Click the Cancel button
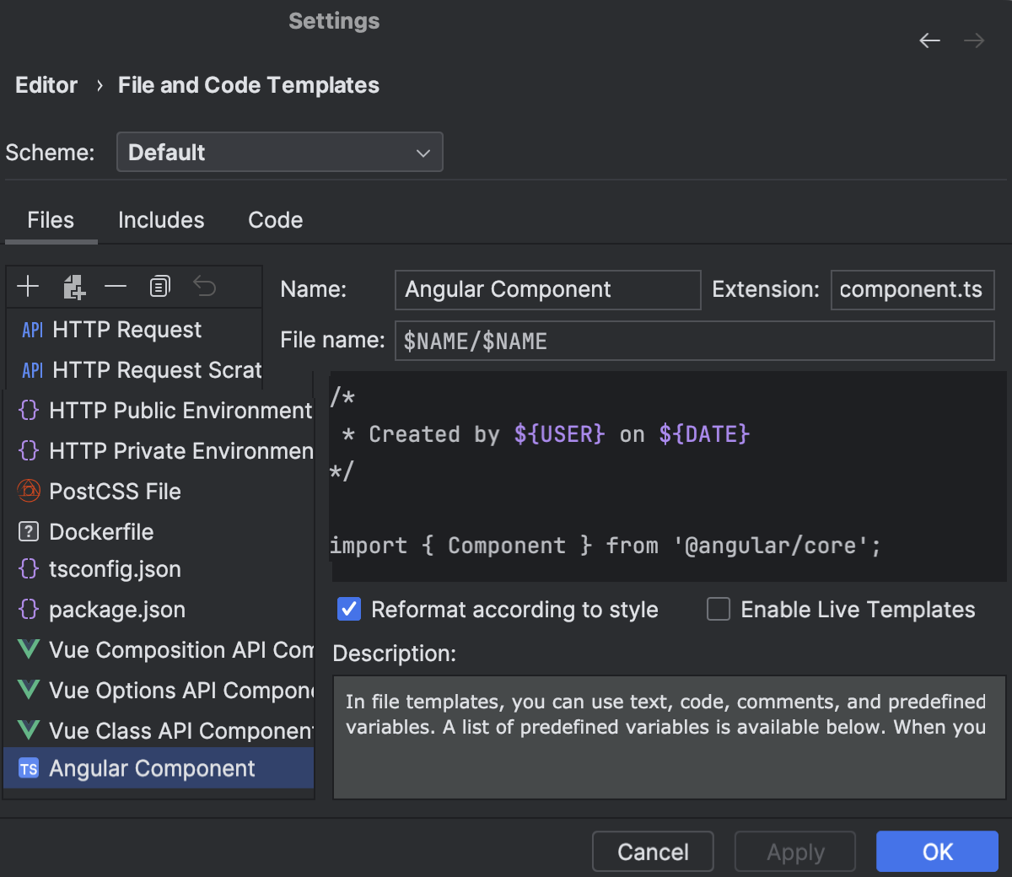 point(652,851)
